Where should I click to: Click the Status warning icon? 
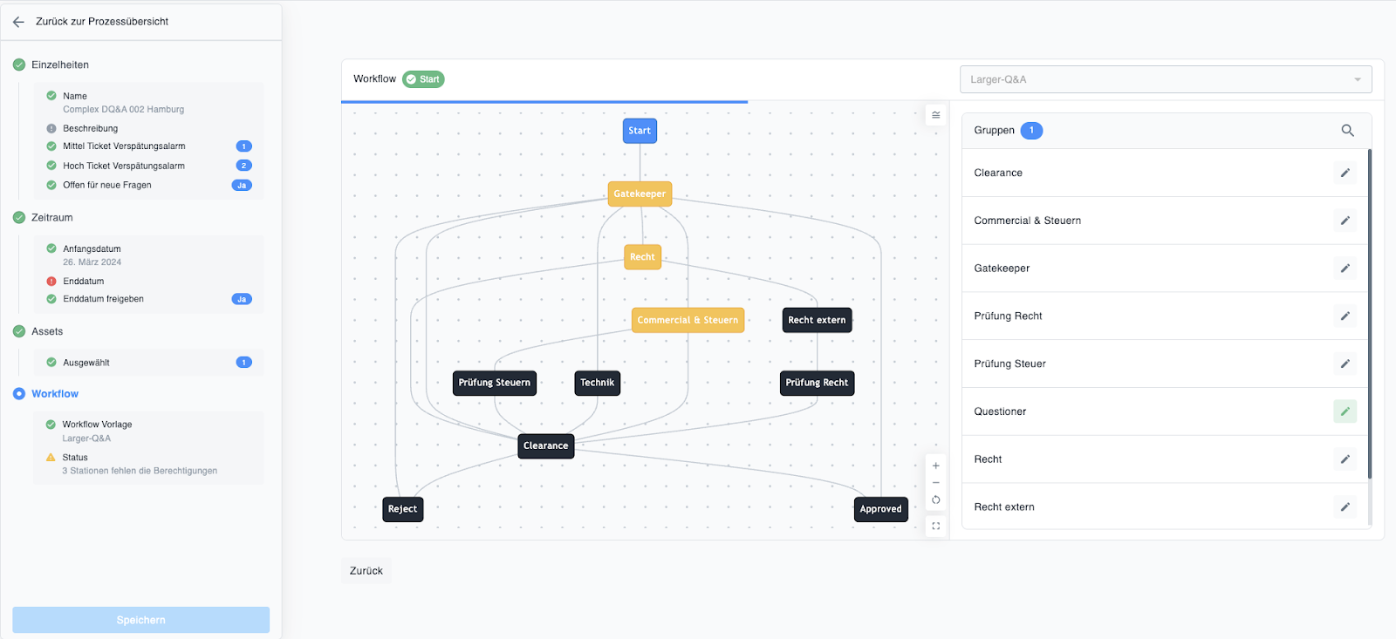click(x=51, y=458)
